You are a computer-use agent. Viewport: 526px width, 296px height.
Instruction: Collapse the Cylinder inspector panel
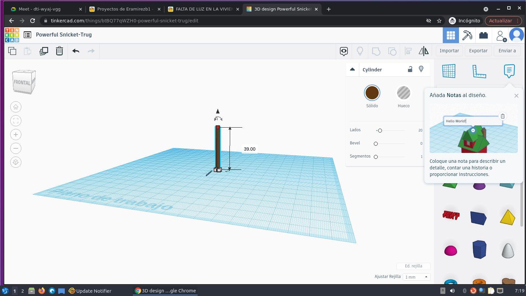[x=352, y=69]
